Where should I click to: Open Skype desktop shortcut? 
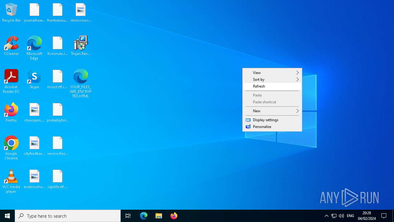point(34,79)
